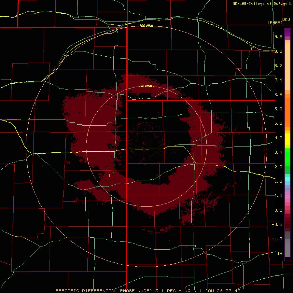Select the -1.3 scale label
The height and width of the screenshot is (293, 293).
coord(277,239)
